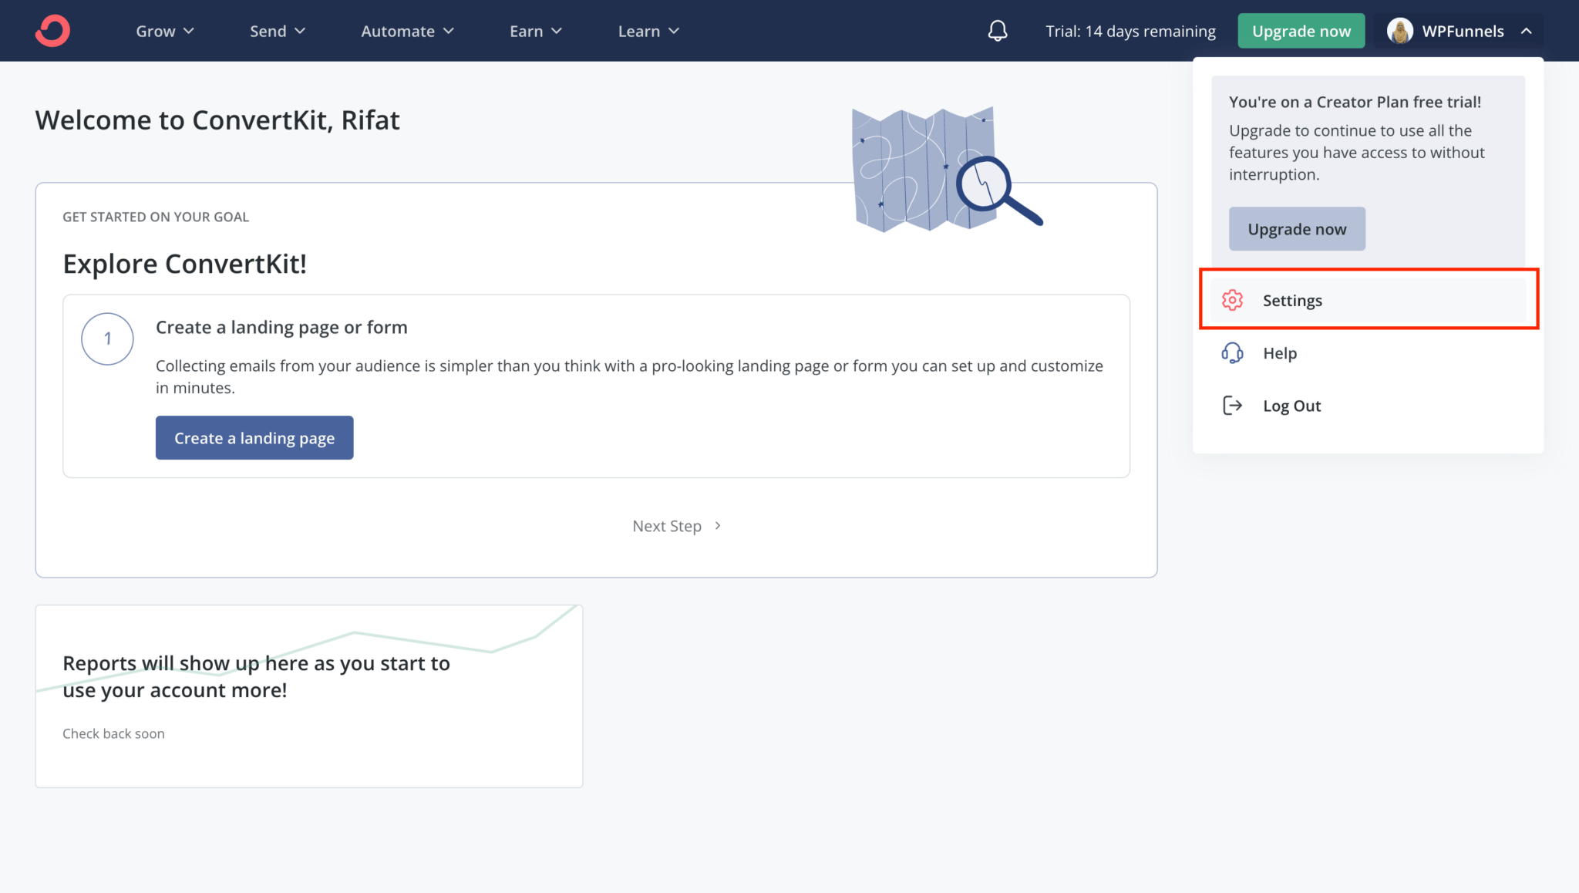The height and width of the screenshot is (893, 1579).
Task: Click the ConvertKit logo
Action: [51, 30]
